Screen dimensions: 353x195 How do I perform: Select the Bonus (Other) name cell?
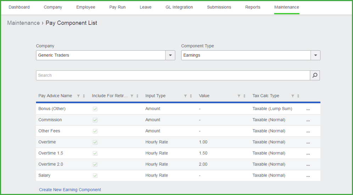[52, 109]
